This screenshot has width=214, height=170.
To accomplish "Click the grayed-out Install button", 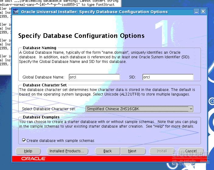I will point(162,151).
